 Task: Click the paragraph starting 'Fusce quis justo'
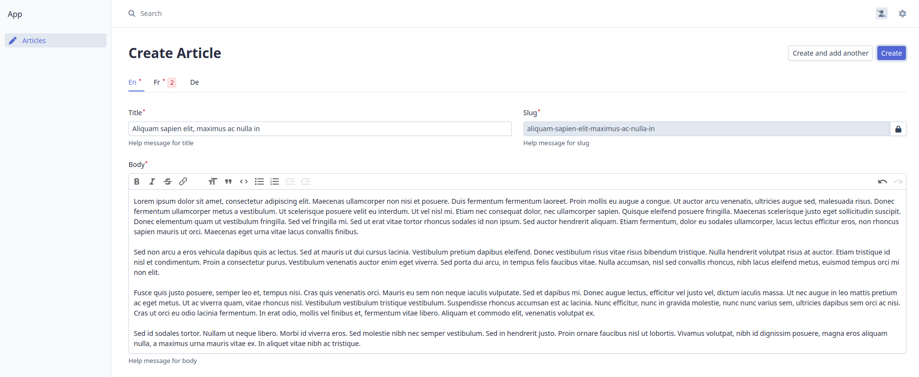tap(517, 303)
